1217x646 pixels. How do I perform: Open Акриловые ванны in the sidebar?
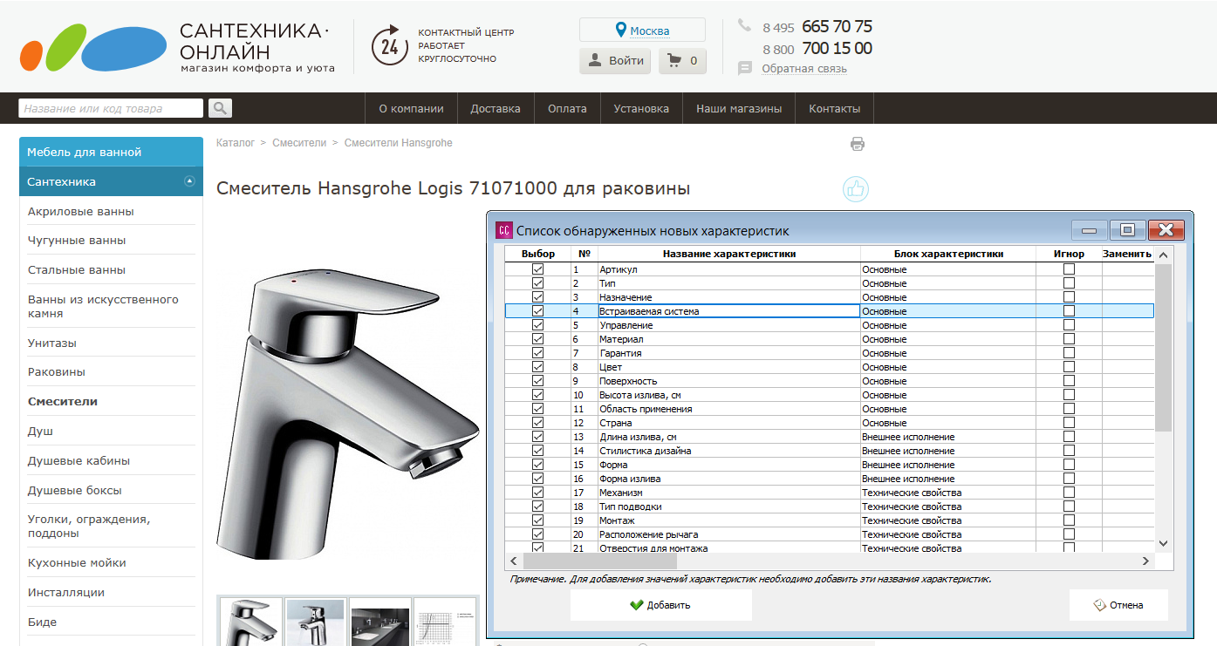click(x=81, y=211)
